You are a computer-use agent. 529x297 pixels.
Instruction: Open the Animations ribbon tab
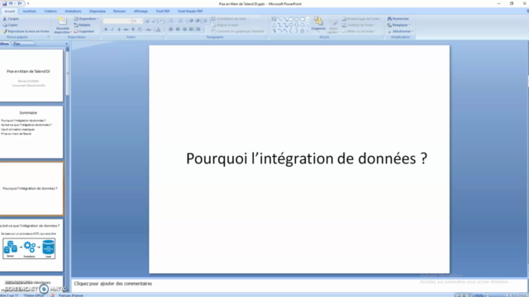(x=73, y=11)
